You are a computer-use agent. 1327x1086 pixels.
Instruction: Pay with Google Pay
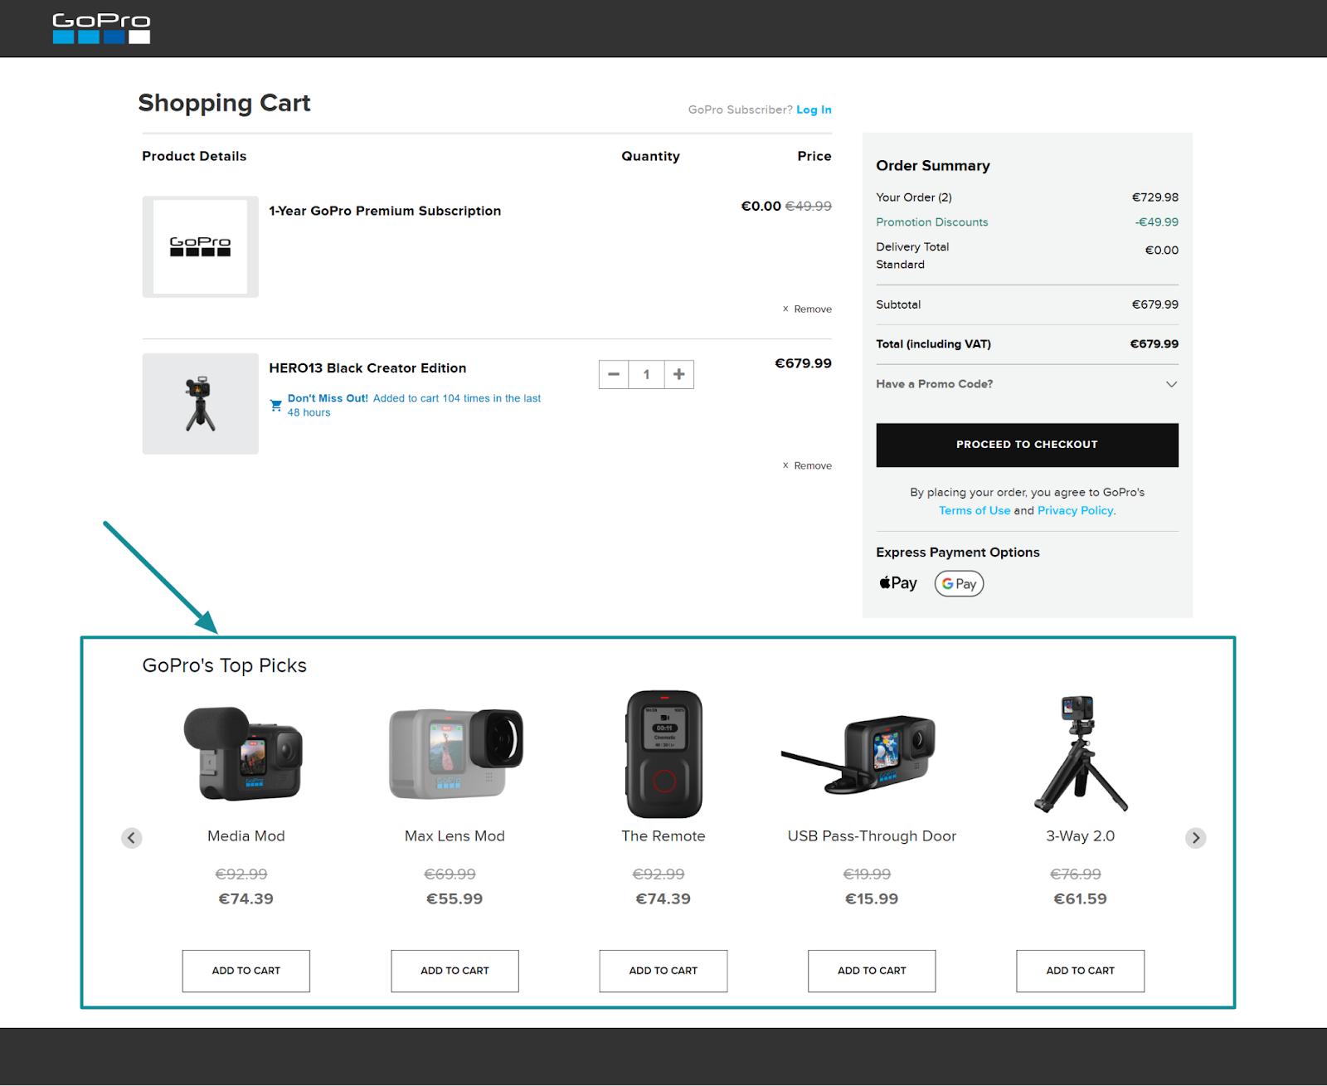point(959,583)
